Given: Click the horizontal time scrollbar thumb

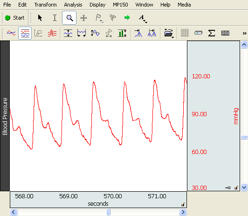Looking at the screenshot, I should click(x=109, y=212).
